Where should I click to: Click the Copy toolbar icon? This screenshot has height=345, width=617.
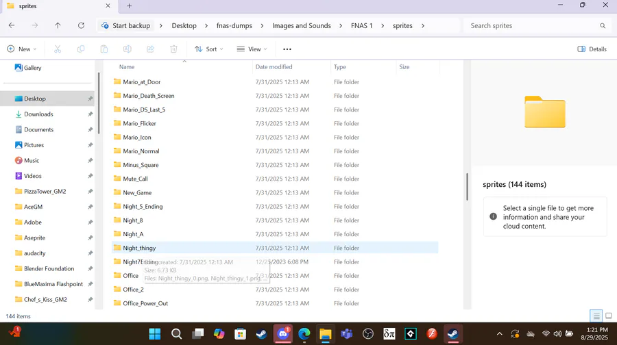(81, 49)
